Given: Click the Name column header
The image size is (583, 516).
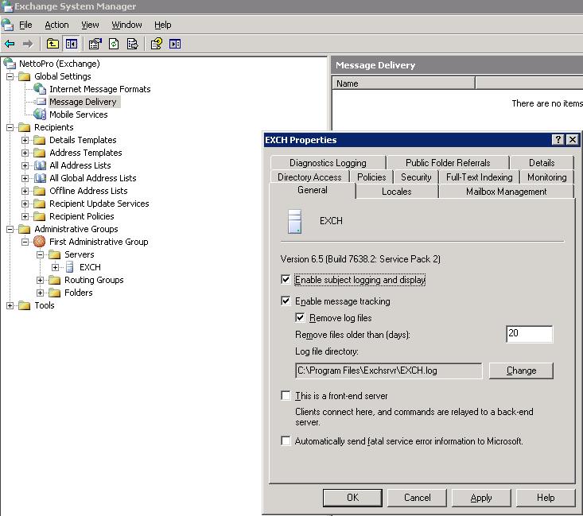Looking at the screenshot, I should click(403, 83).
